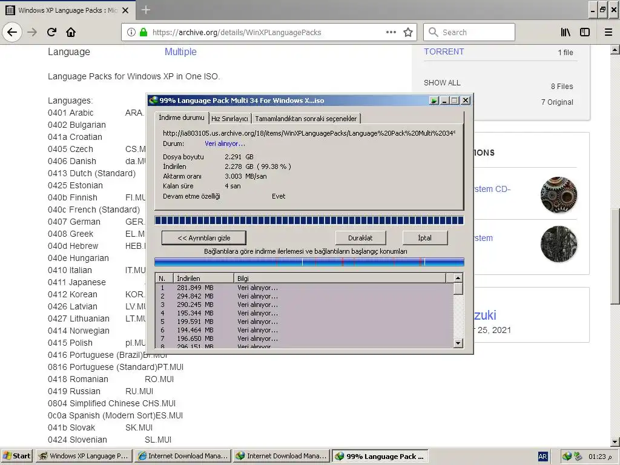The image size is (620, 465).
Task: Switch to Windows XP Language P... taskbar item
Action: (x=84, y=456)
